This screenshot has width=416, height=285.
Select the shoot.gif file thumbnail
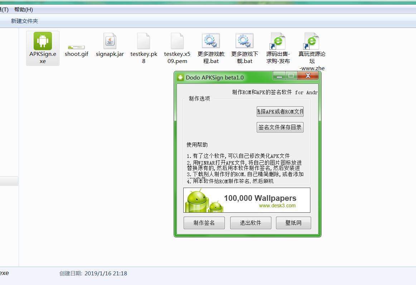pyautogui.click(x=76, y=47)
